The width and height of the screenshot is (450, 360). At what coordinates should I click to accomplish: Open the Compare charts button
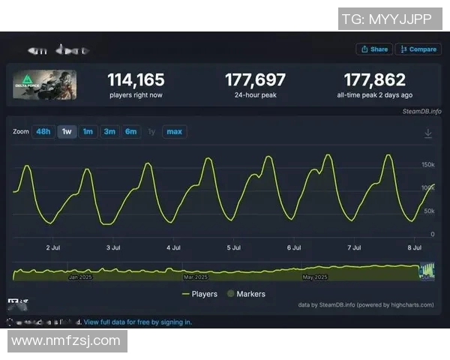click(x=418, y=49)
